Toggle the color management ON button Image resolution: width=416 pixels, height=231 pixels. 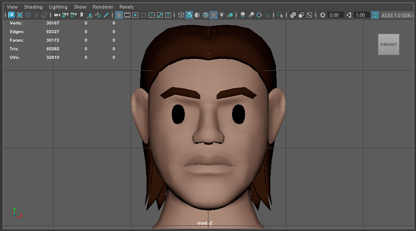tap(375, 15)
